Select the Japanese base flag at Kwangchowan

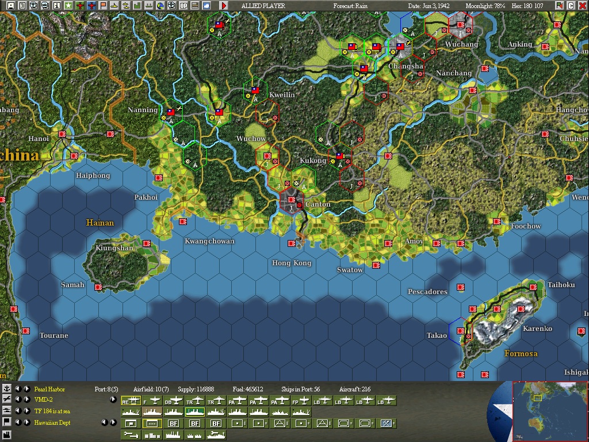183,222
